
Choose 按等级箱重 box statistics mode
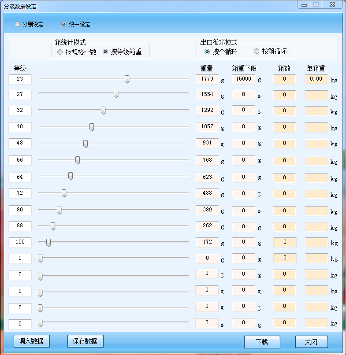tap(105, 52)
